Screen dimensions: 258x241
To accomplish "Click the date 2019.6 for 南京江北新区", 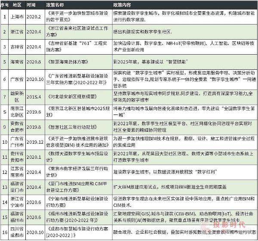I will (x=34, y=112).
